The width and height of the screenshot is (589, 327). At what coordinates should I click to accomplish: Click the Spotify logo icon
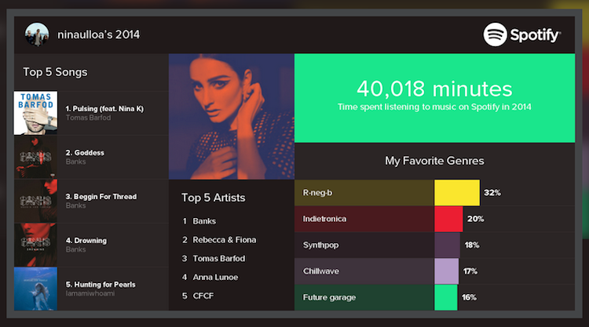coord(495,35)
